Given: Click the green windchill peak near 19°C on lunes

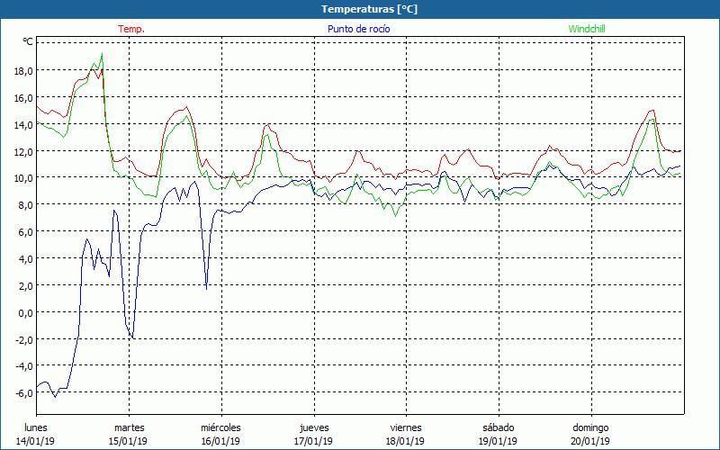Looking at the screenshot, I should tap(102, 54).
